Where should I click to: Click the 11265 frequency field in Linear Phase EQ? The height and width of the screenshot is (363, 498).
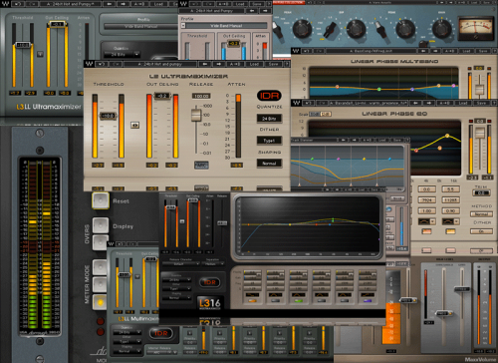pyautogui.click(x=450, y=200)
